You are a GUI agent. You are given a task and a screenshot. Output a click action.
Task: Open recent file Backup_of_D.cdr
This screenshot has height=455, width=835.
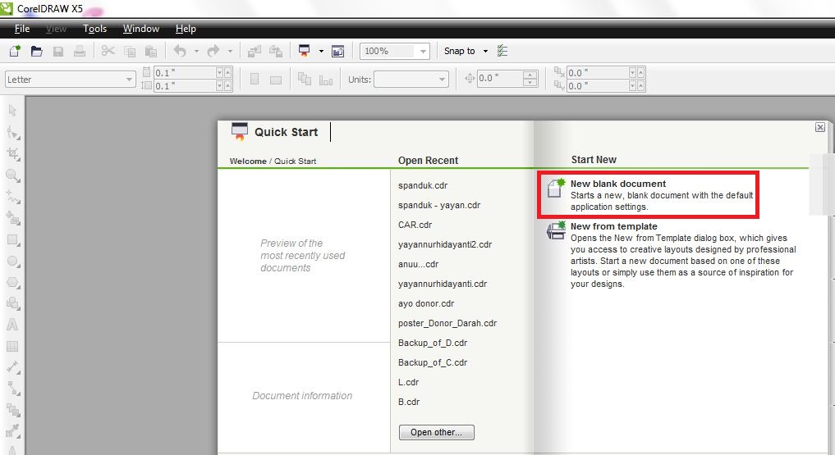coord(433,343)
